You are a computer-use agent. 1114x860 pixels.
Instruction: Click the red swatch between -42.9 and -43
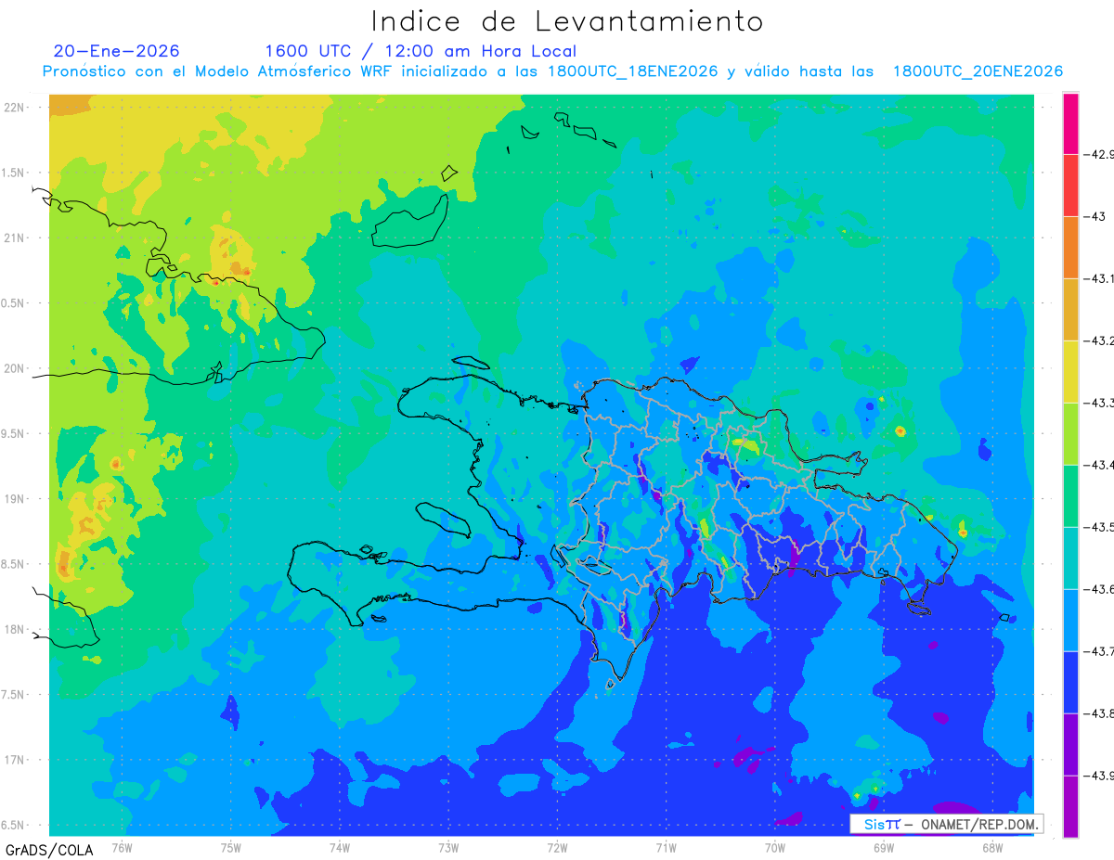(x=1070, y=186)
